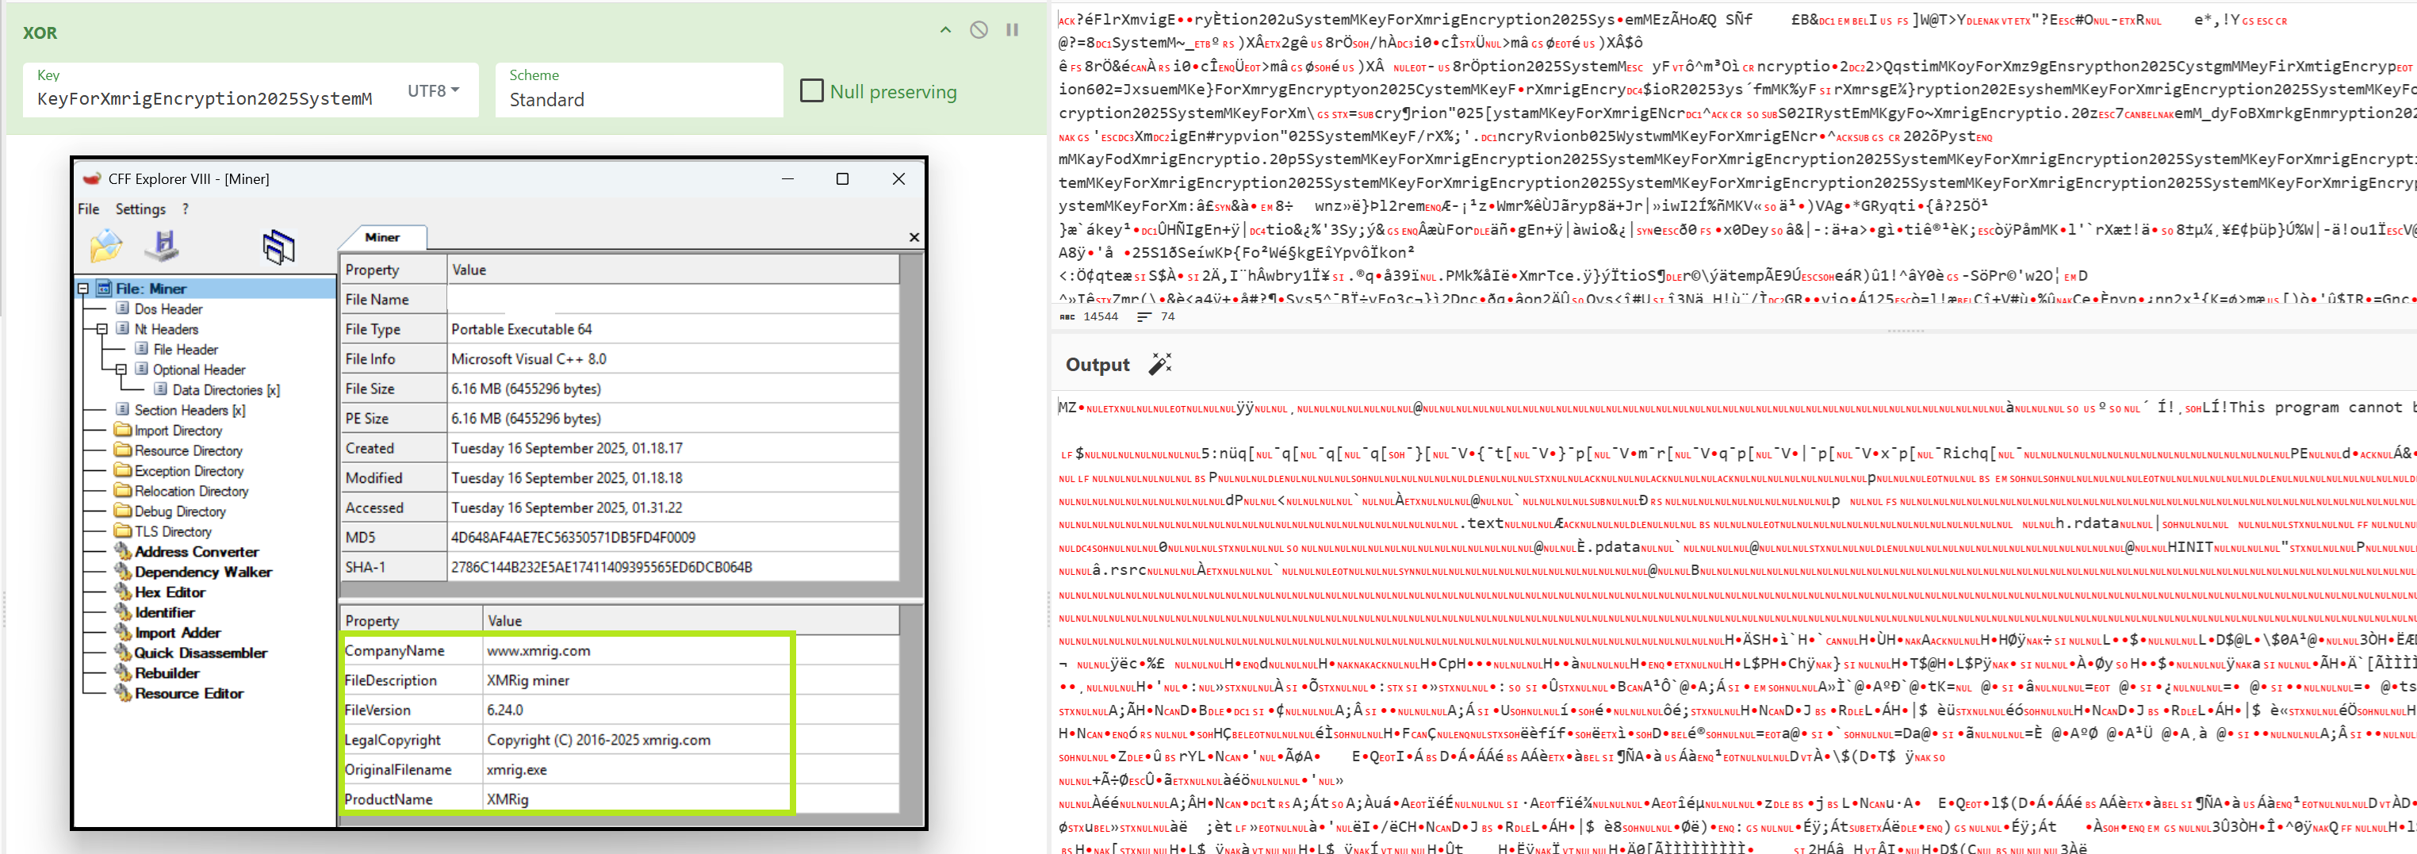
Task: Collapse the Nt Headers tree node
Action: (x=102, y=329)
